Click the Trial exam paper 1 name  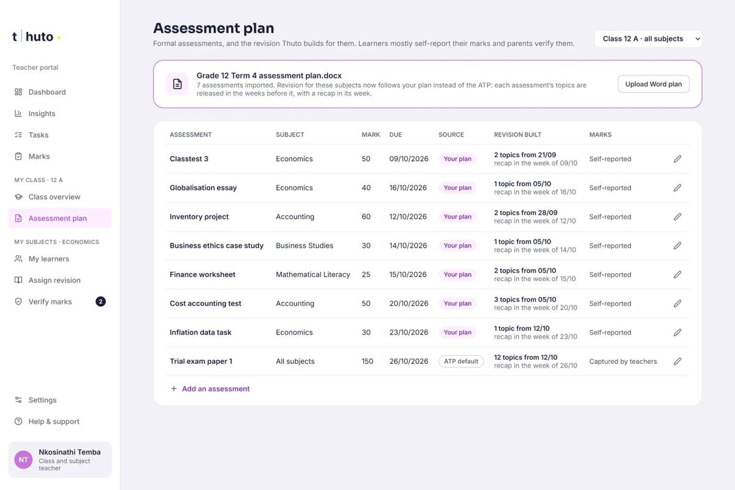tap(201, 361)
